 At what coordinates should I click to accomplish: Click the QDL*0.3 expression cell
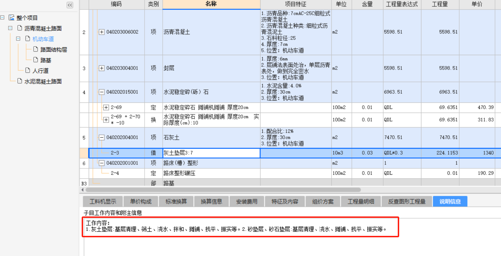[x=402, y=153]
